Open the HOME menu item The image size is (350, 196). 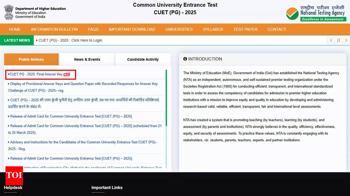[15, 29]
